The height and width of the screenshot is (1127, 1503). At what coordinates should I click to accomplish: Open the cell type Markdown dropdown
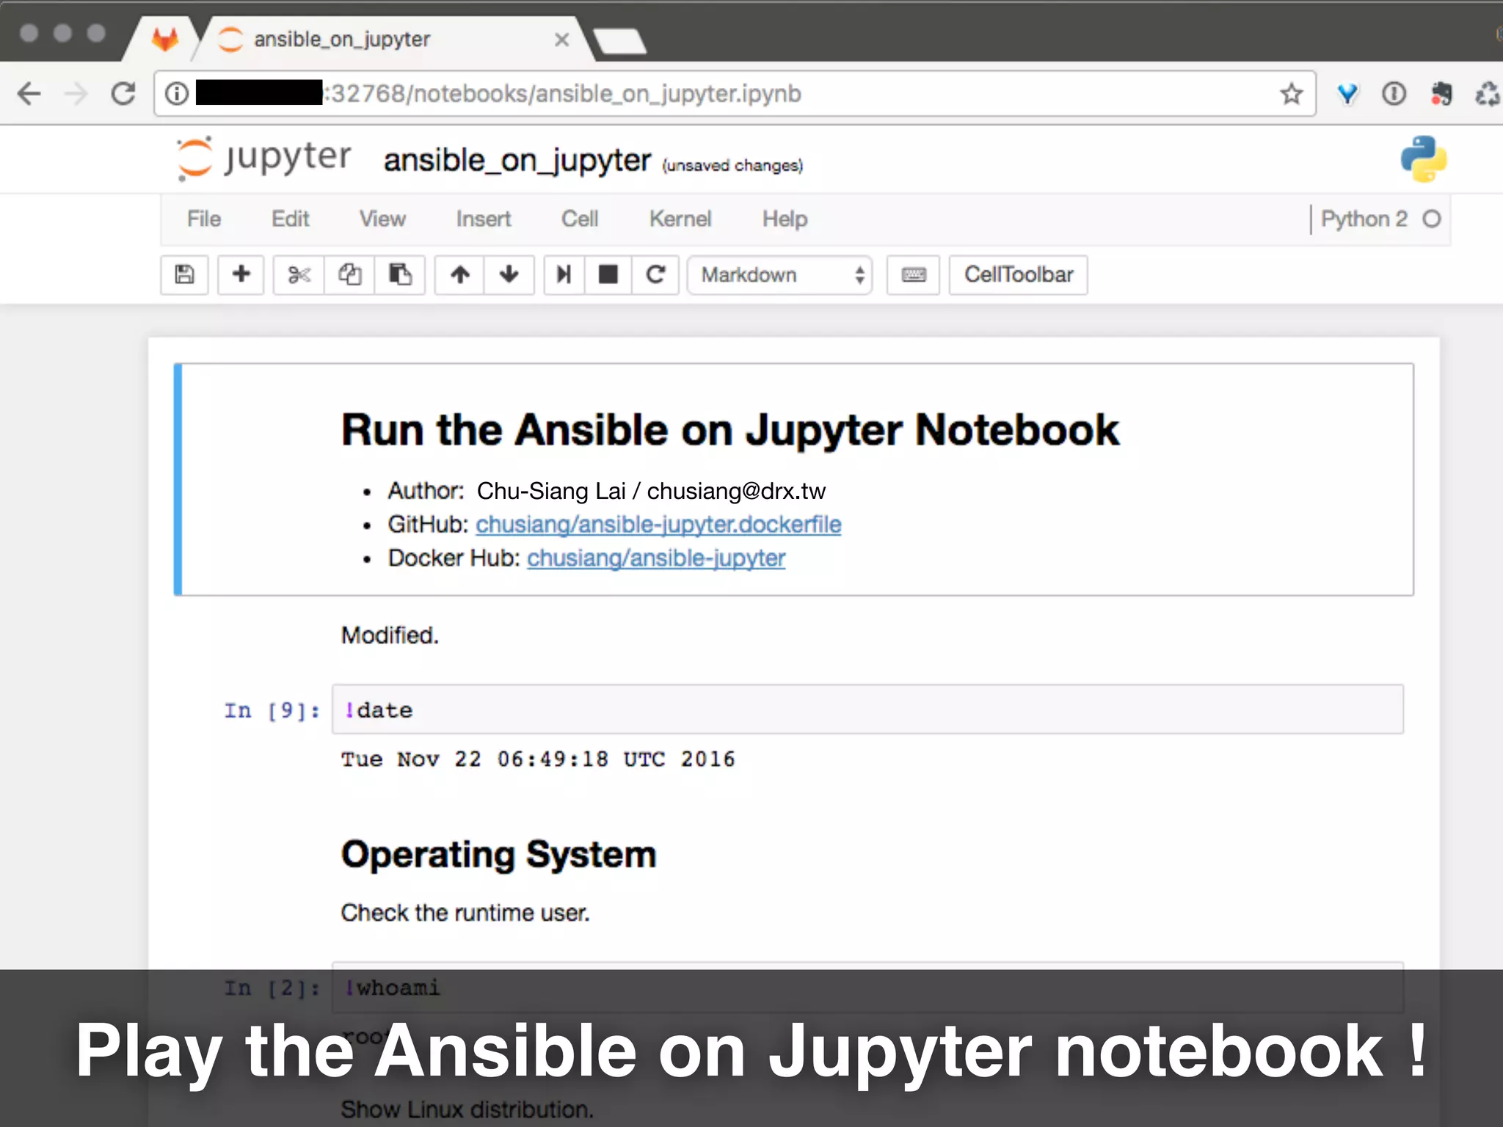pyautogui.click(x=779, y=275)
